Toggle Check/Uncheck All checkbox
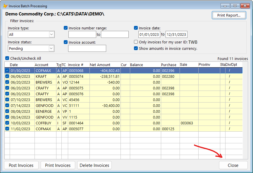 7,58
